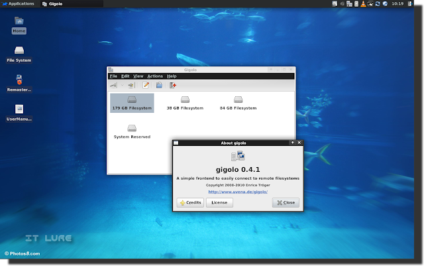Open the Actions menu
424x266 pixels.
click(155, 76)
